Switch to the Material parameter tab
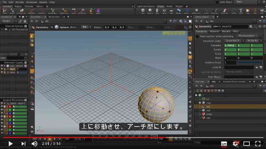 coord(214,32)
